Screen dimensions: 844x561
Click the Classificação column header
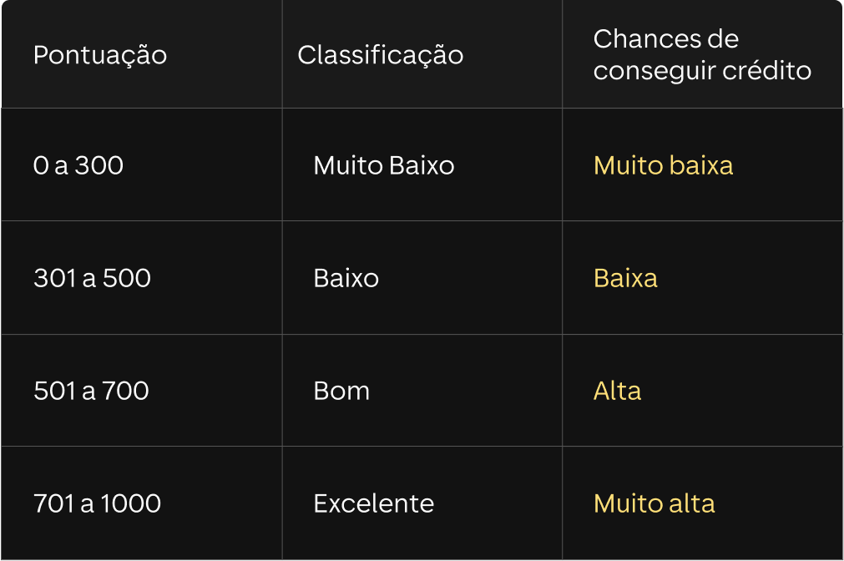click(380, 55)
